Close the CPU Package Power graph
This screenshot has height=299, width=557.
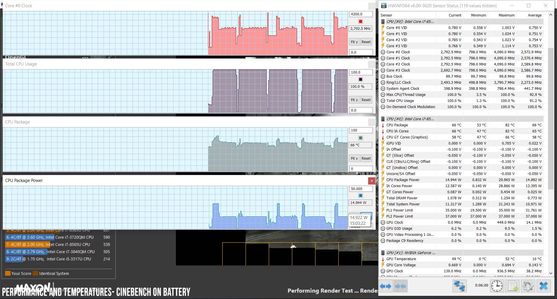coord(372,181)
